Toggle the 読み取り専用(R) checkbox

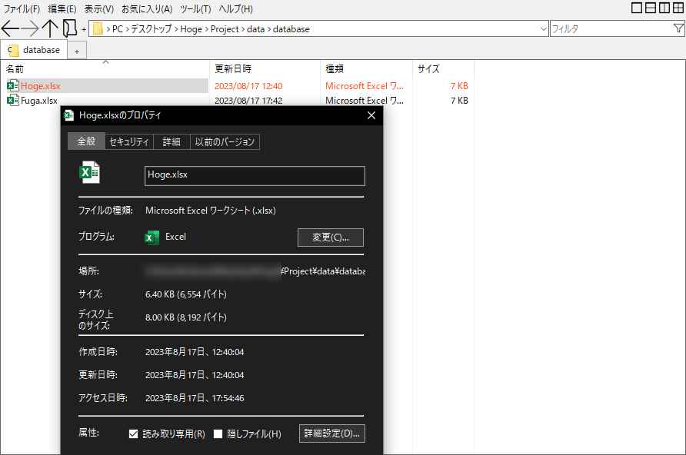tap(134, 433)
